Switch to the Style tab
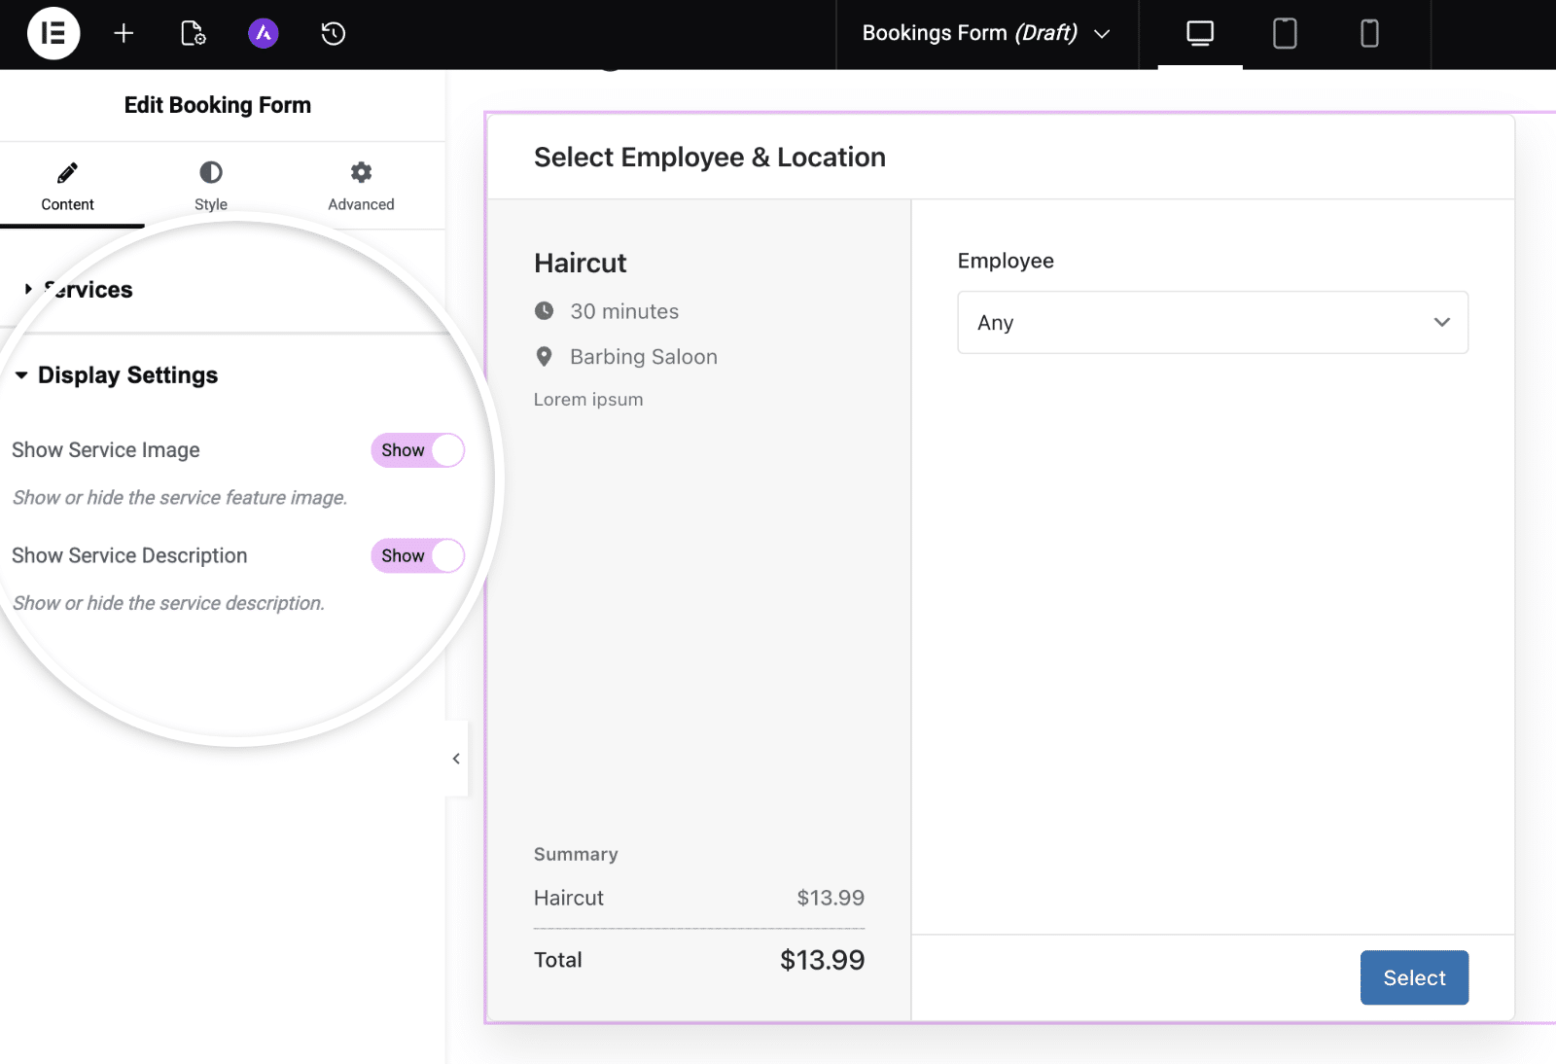Viewport: 1556px width, 1064px height. click(x=210, y=185)
